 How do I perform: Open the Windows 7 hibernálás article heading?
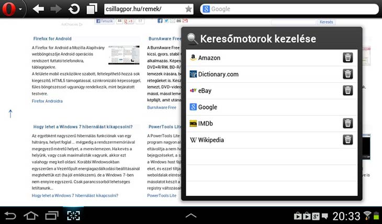83,127
